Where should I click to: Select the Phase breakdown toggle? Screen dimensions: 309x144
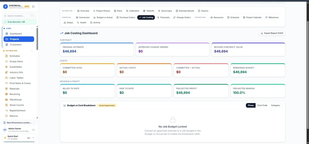[251, 105]
